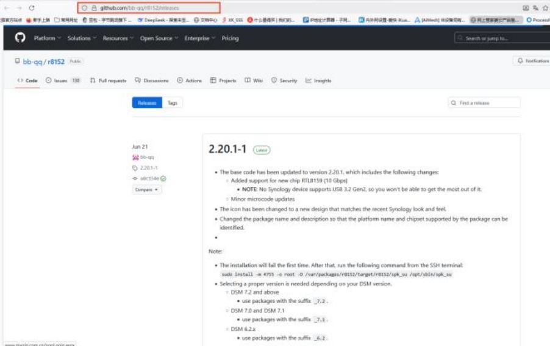The height and width of the screenshot is (346, 550).
Task: Click the 'Jun 21' release date
Action: point(140,147)
